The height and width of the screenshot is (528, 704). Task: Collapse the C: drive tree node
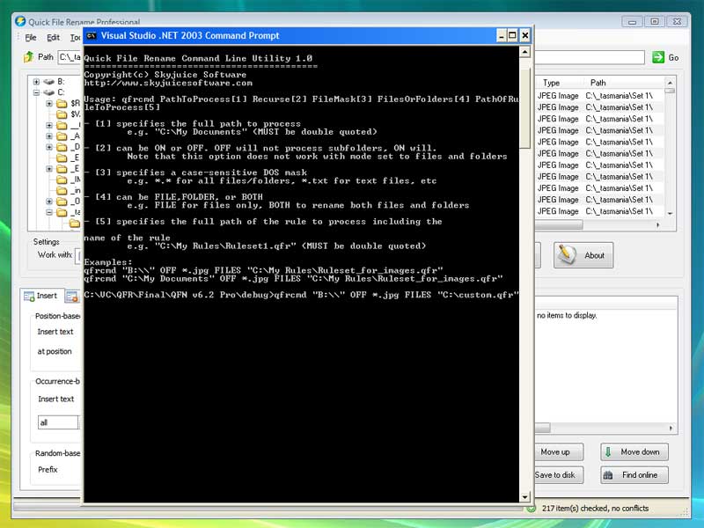[x=36, y=92]
